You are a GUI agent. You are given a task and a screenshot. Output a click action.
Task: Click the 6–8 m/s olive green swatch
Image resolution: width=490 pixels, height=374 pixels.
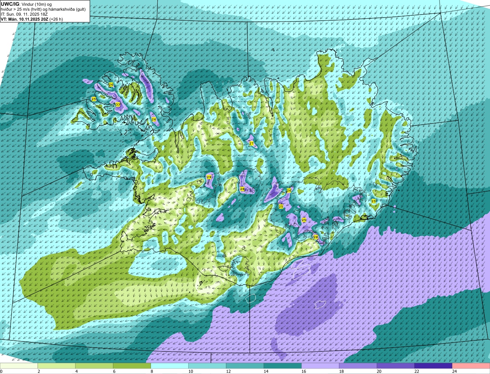coord(132,366)
